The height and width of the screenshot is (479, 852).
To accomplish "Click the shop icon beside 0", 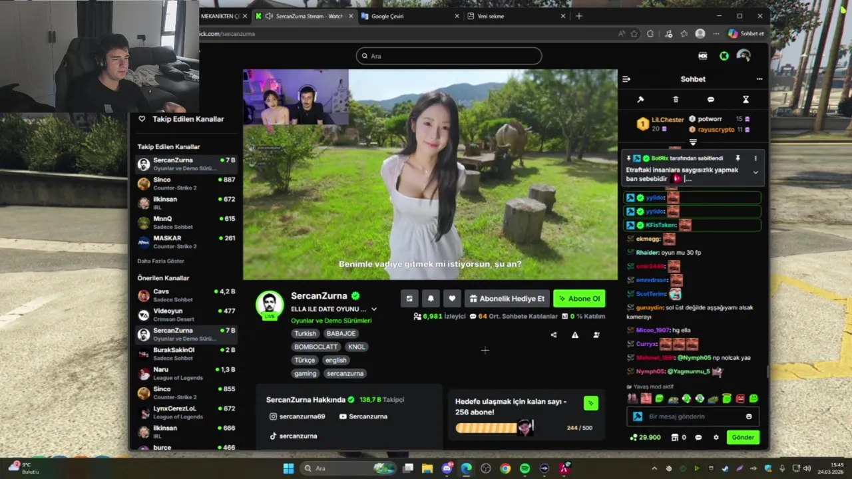I will point(674,437).
